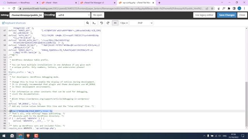Close the cPanel File Manager v3 tab
Viewport: 248px width, 139px height.
115,3
